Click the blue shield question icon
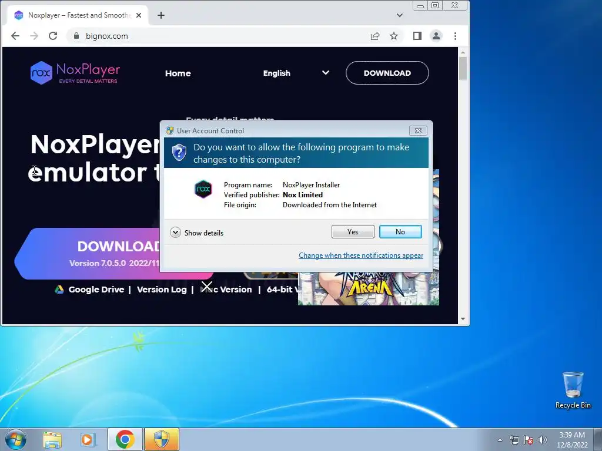The height and width of the screenshot is (451, 602). 179,153
